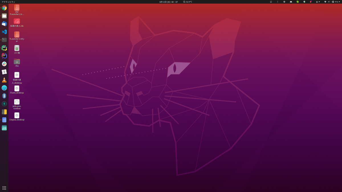
Task: Open the あ input method dropdown
Action: pos(318,2)
